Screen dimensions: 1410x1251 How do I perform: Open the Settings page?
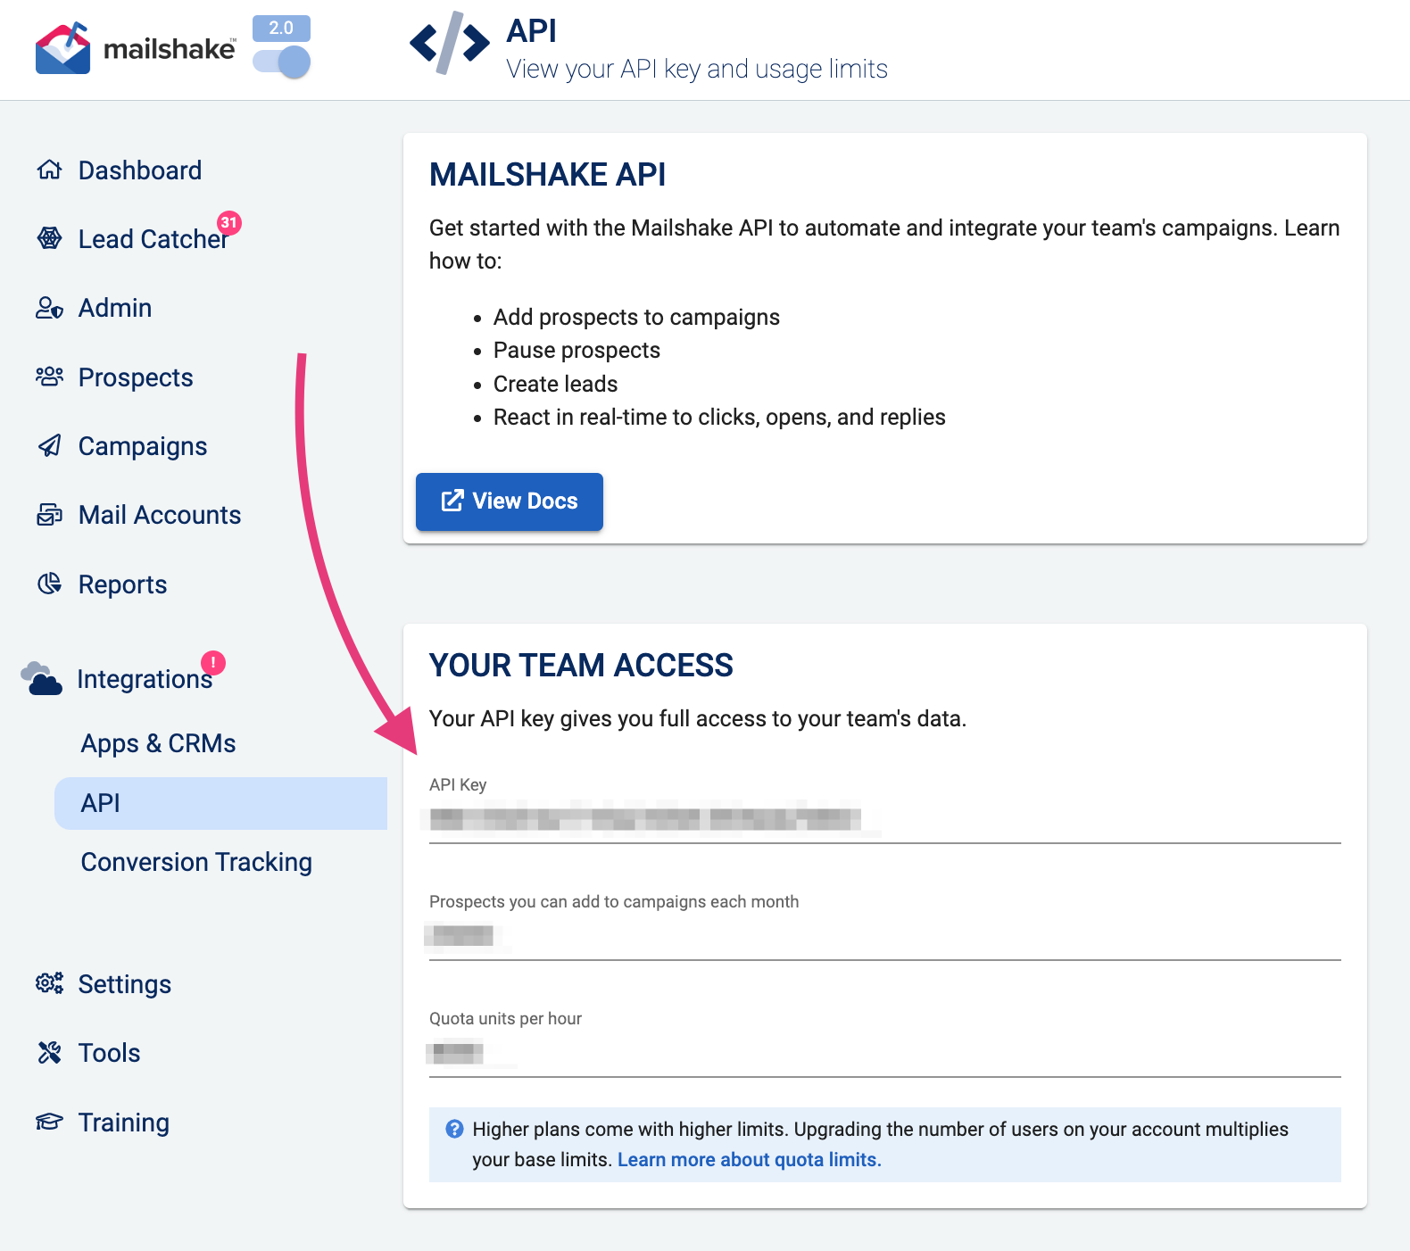(x=125, y=984)
